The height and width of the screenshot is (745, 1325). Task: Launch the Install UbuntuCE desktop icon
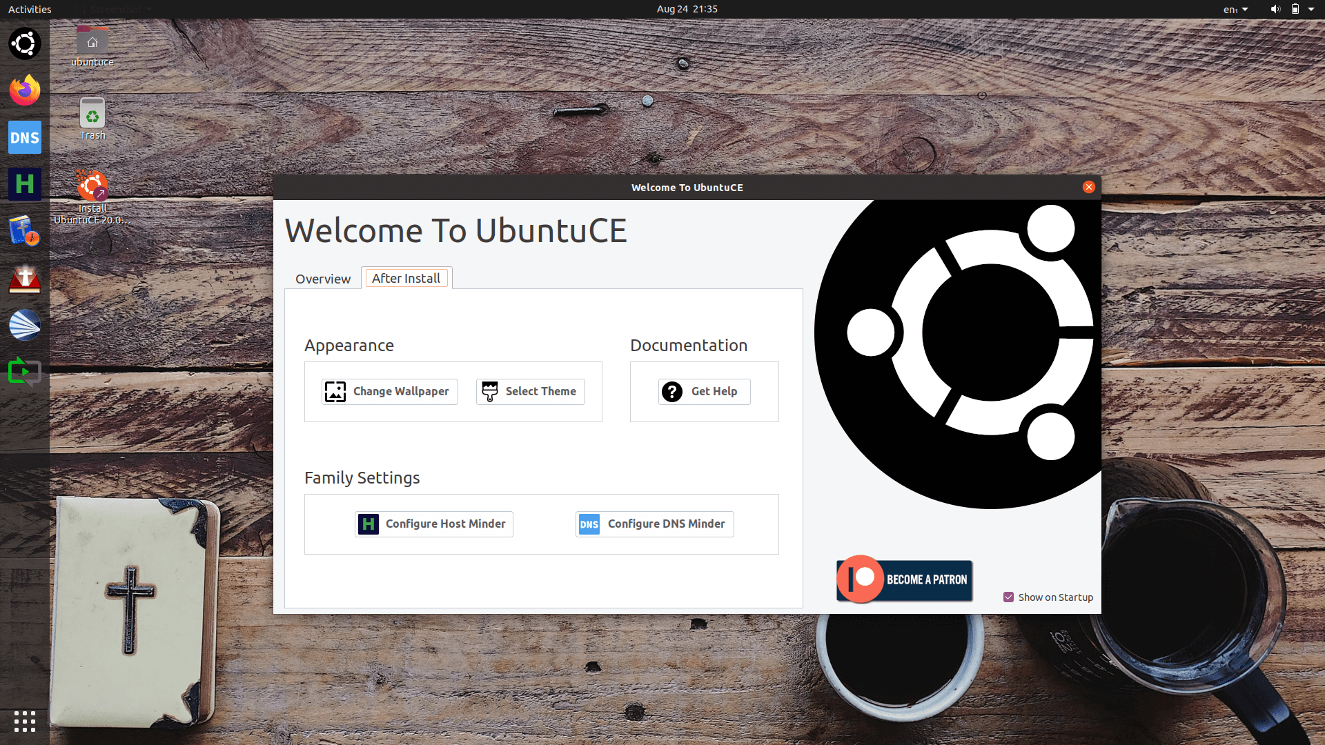(x=92, y=197)
